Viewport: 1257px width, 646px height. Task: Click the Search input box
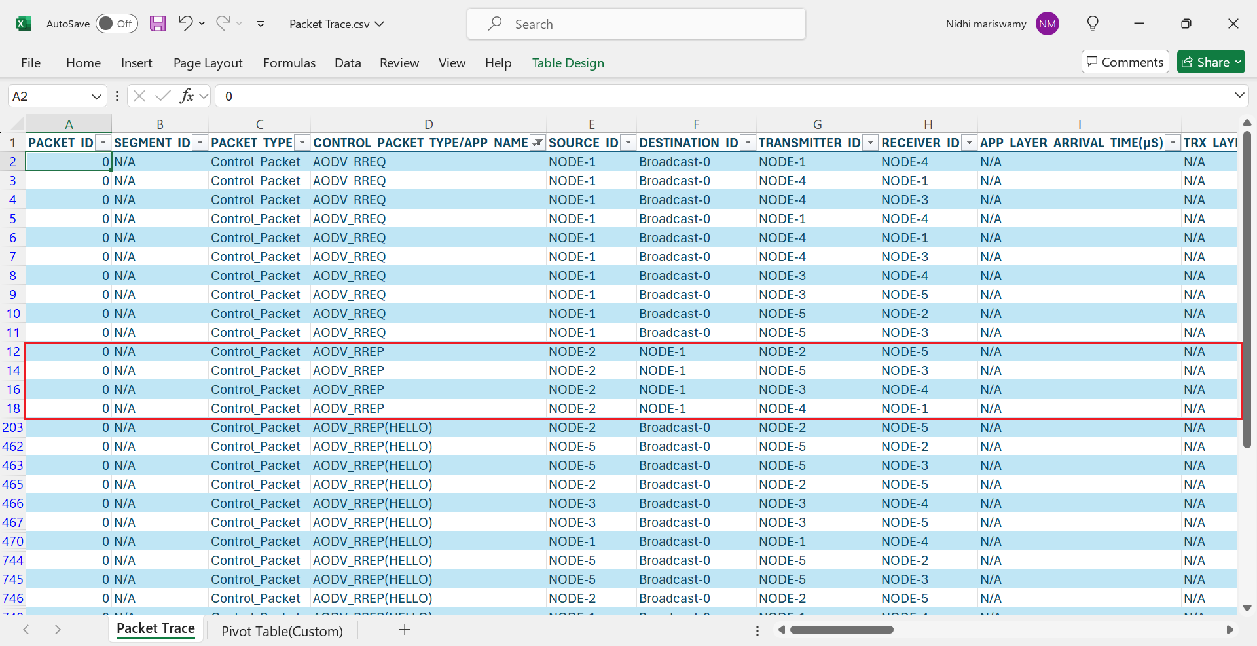tap(636, 24)
